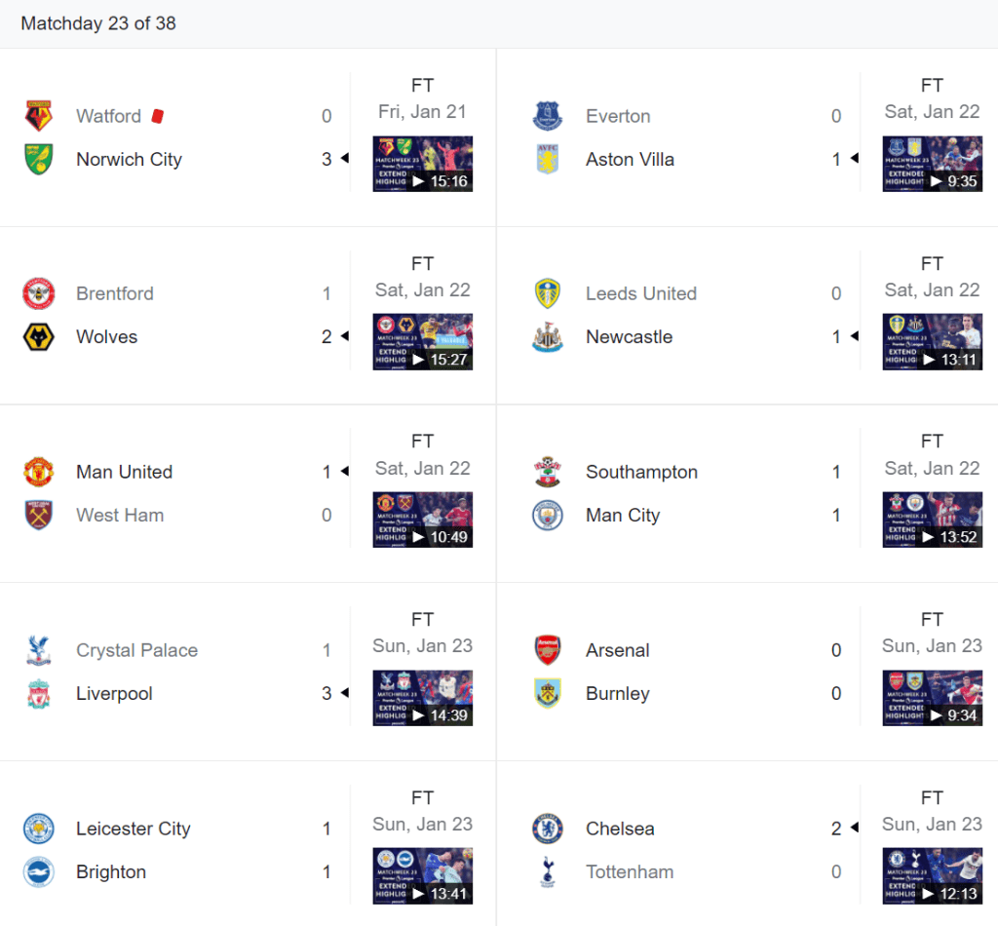The height and width of the screenshot is (926, 998).
Task: Play Watford vs Norwich highlights video
Action: point(423,164)
